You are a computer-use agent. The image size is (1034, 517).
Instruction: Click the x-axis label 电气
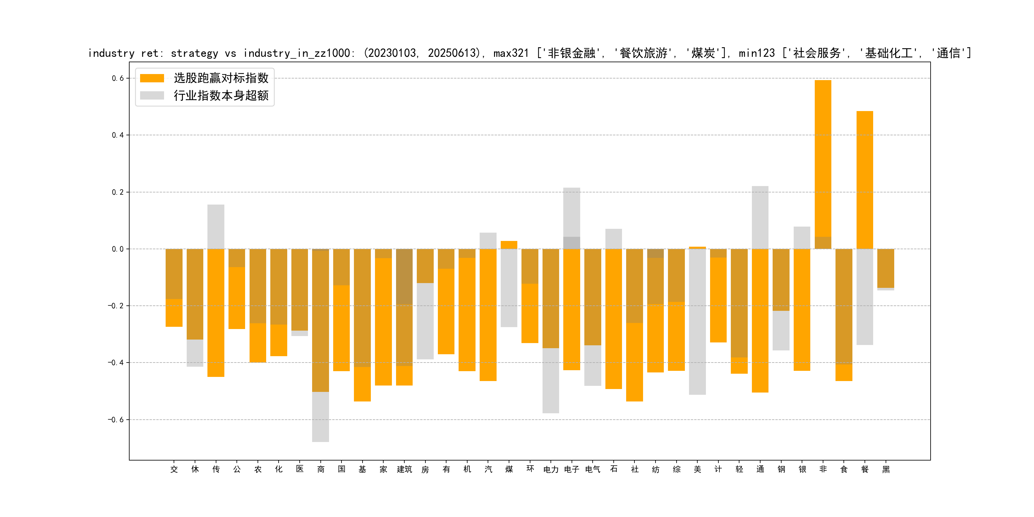click(x=592, y=469)
